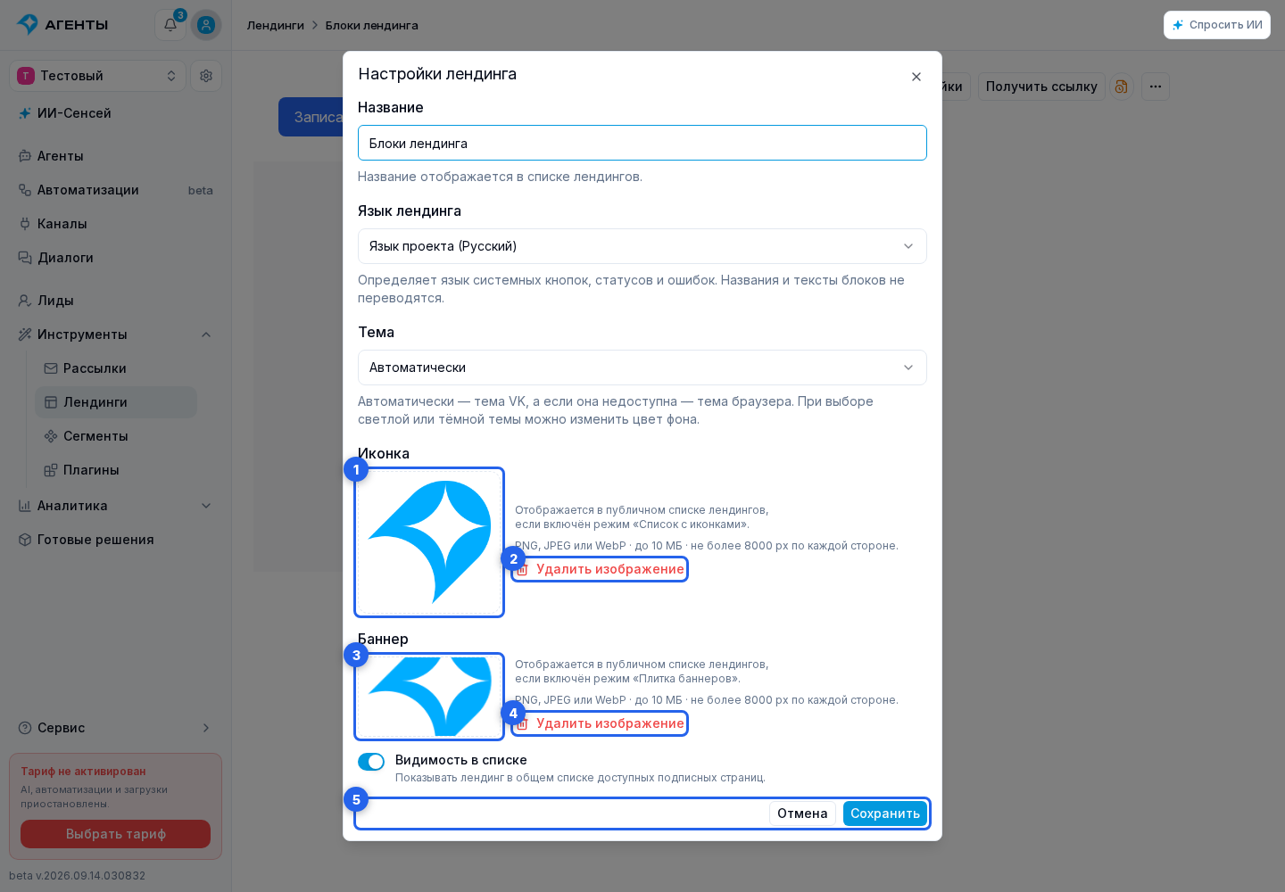Expand the Аналитика section
Viewport: 1285px width, 892px height.
coord(206,506)
